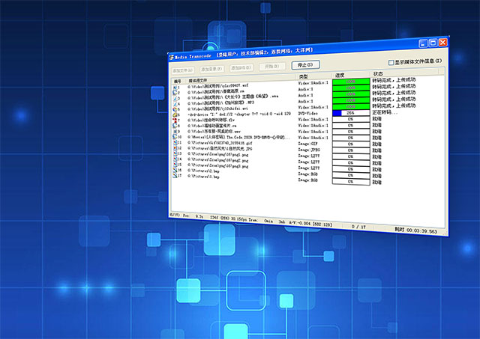Click the png3.png file icon in row 15
The image size is (480, 339).
175,165
